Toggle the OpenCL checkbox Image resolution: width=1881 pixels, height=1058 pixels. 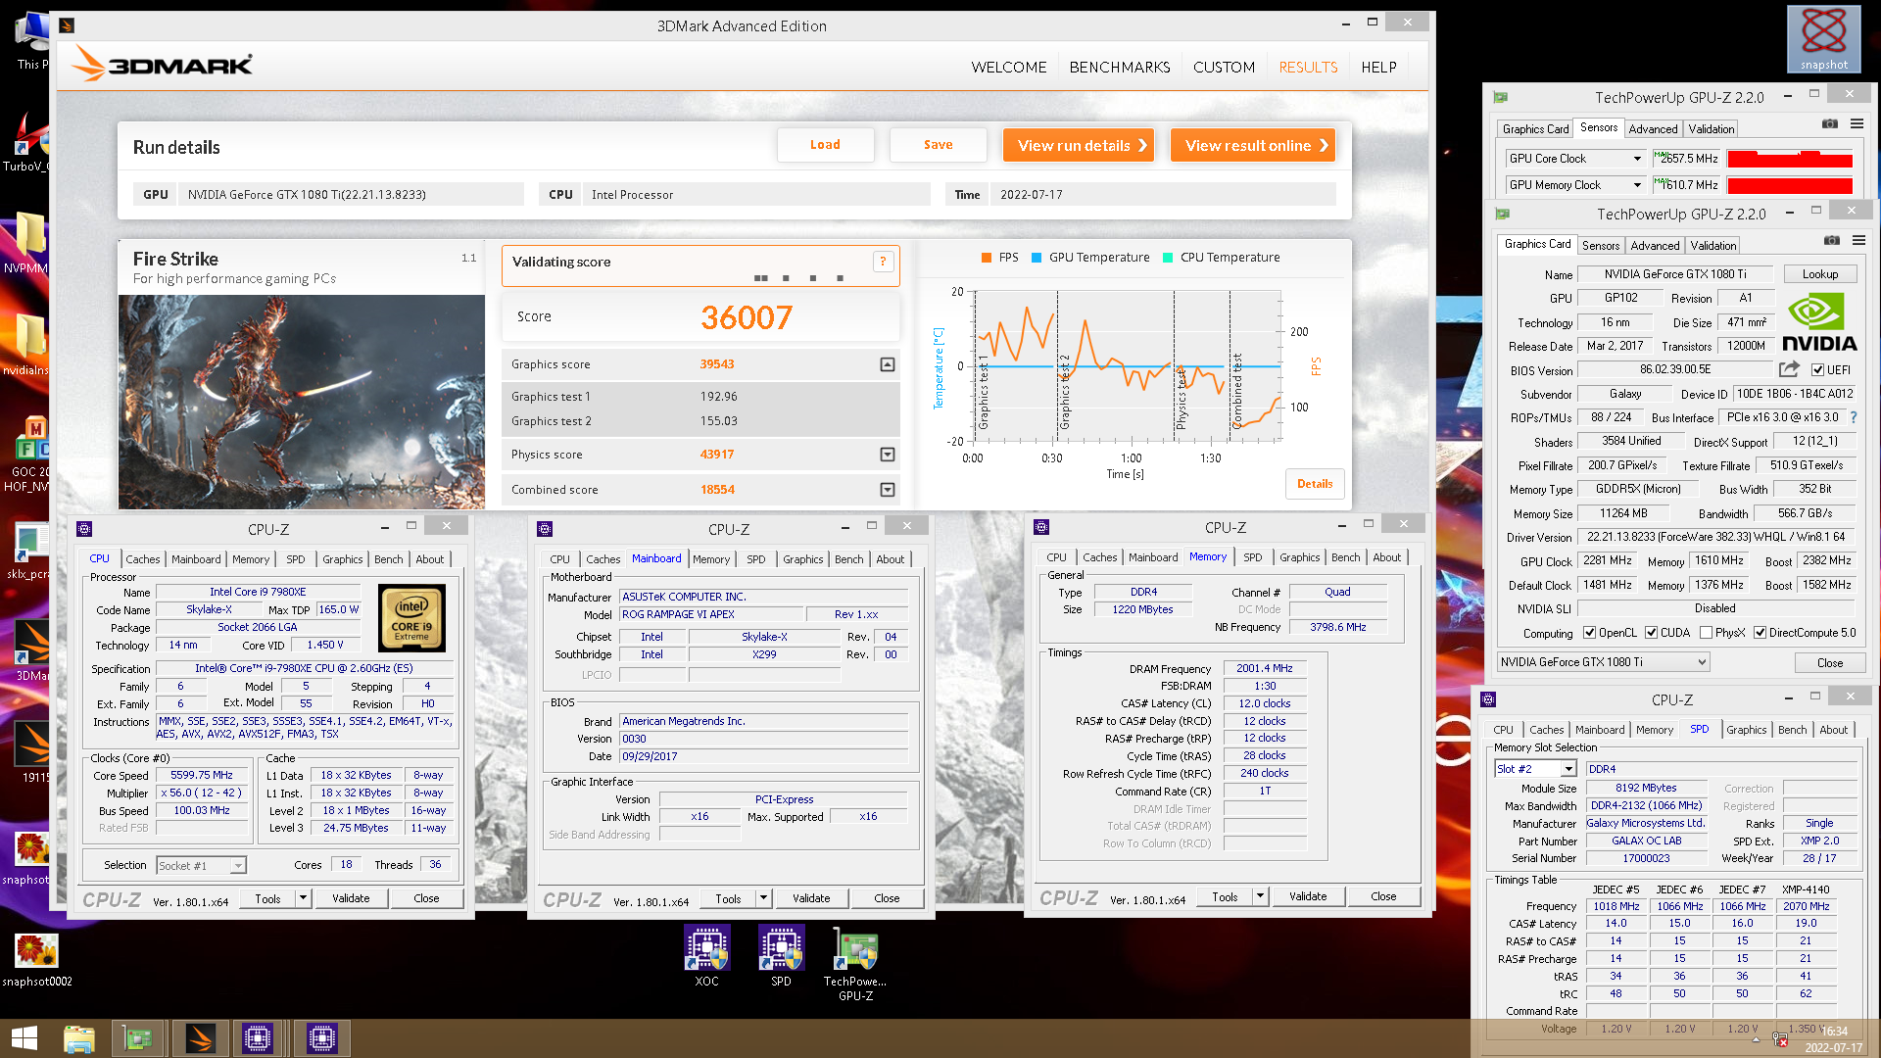(x=1590, y=633)
